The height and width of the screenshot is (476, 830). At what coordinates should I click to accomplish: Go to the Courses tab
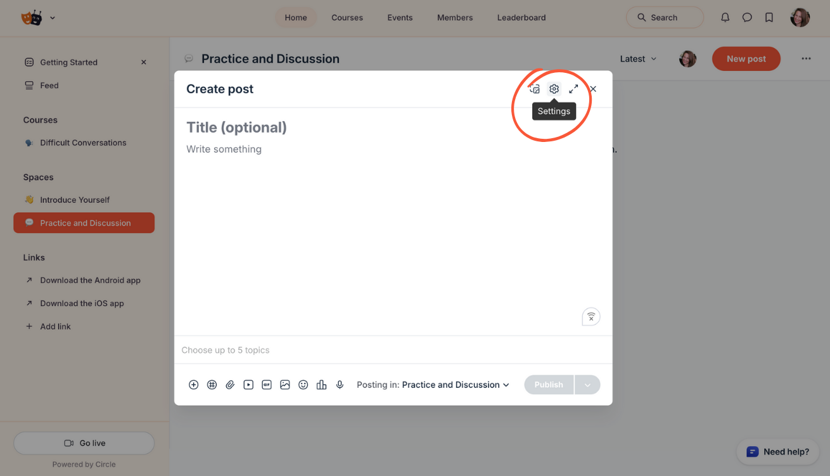click(347, 18)
